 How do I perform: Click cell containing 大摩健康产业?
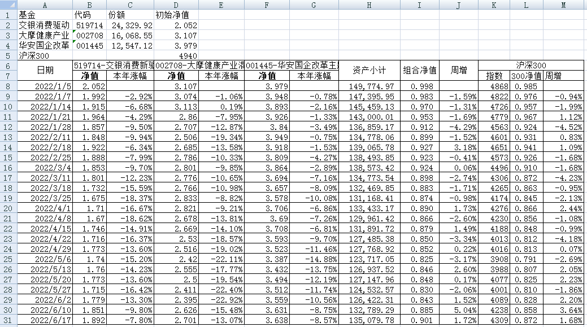point(45,35)
